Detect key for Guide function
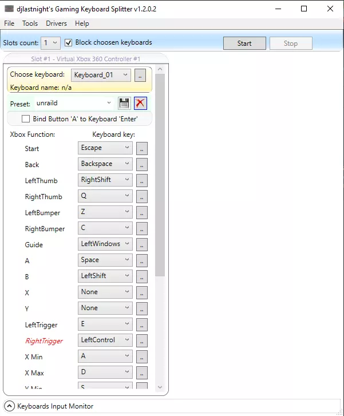The height and width of the screenshot is (416, 344). click(x=142, y=244)
